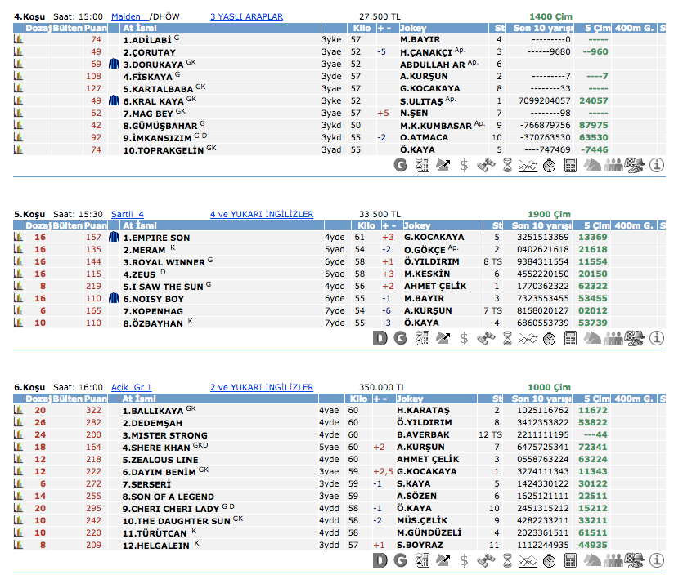Open the calculator icon under race 6
Screen dimensions: 683x588
tap(571, 560)
